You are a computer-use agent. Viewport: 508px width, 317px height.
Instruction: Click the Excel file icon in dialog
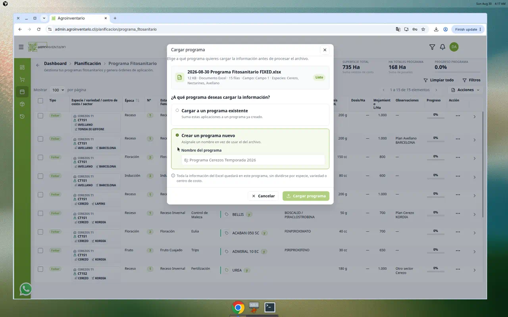179,77
